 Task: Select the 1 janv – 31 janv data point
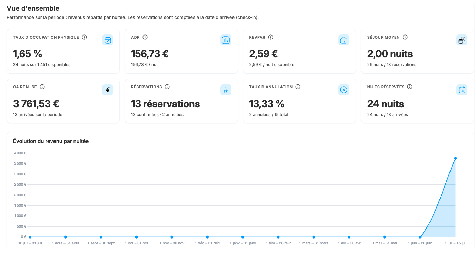pyautogui.click(x=243, y=237)
